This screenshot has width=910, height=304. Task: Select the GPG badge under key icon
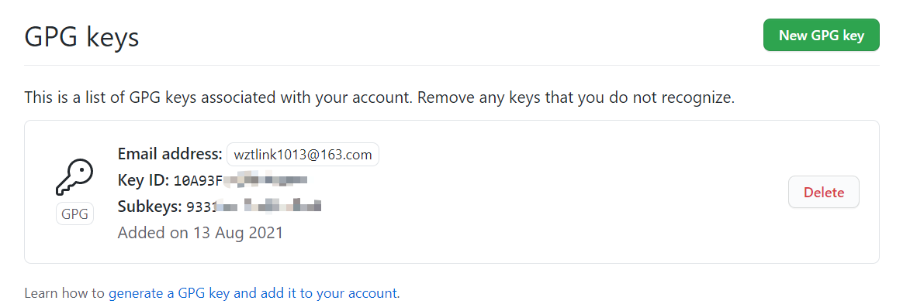pos(75,214)
